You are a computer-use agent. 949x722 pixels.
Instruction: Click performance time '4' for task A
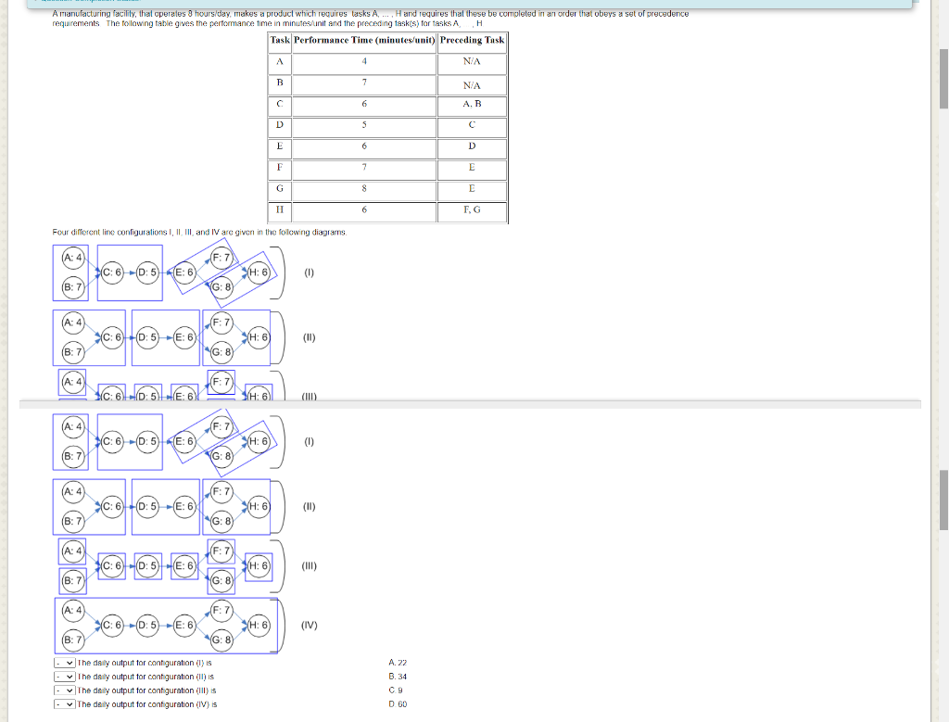click(364, 62)
